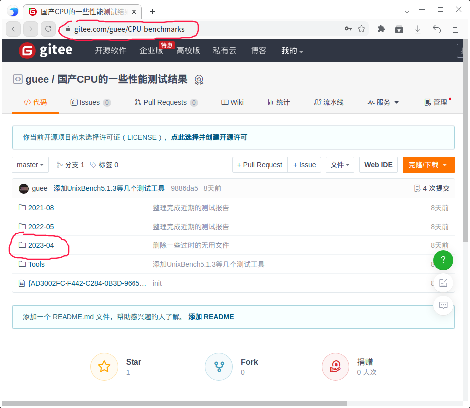The image size is (470, 408).
Task: Click the init commit message
Action: click(157, 283)
